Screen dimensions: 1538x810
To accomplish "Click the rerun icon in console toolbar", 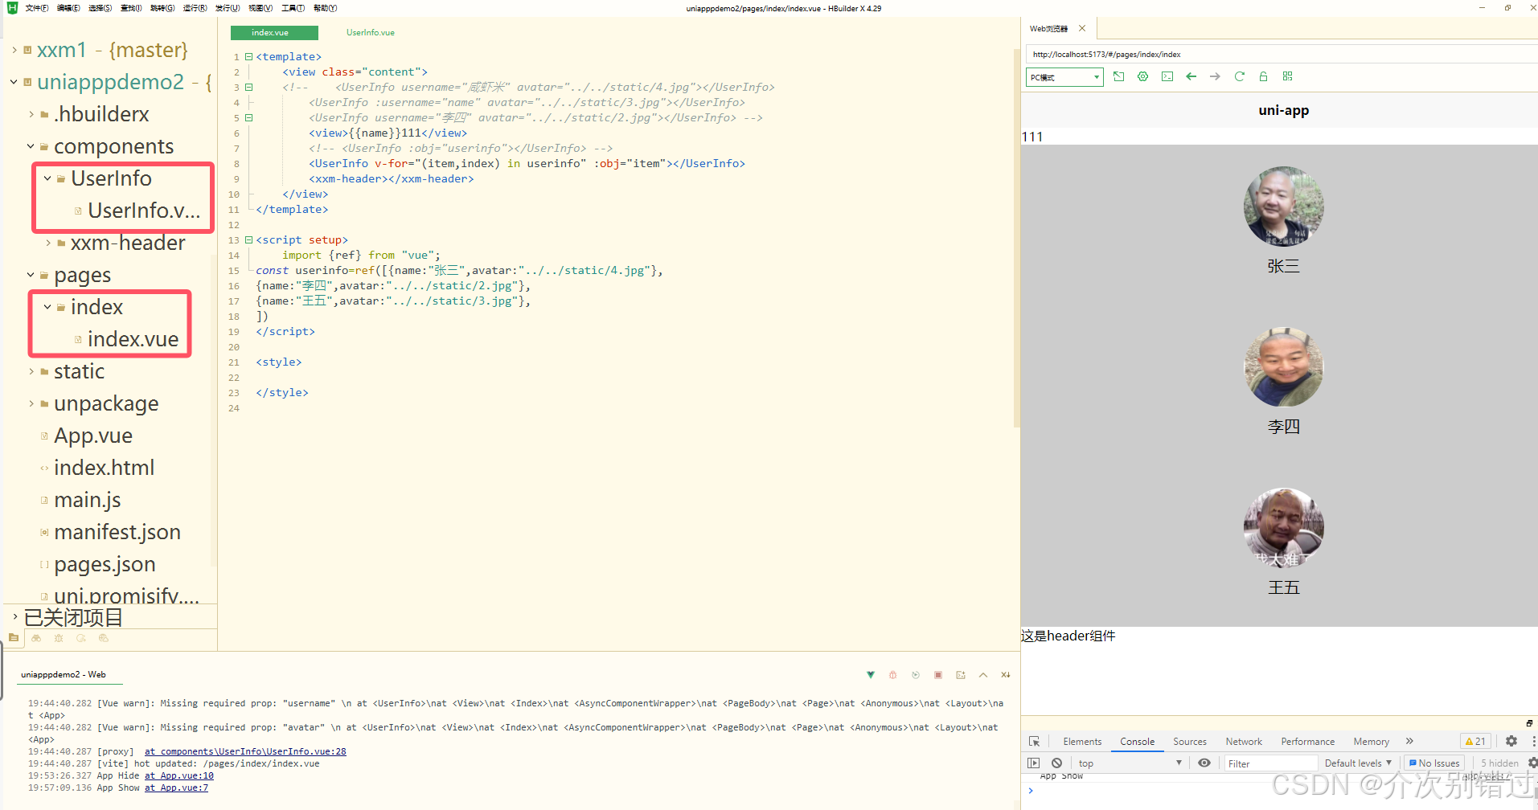I will [915, 675].
